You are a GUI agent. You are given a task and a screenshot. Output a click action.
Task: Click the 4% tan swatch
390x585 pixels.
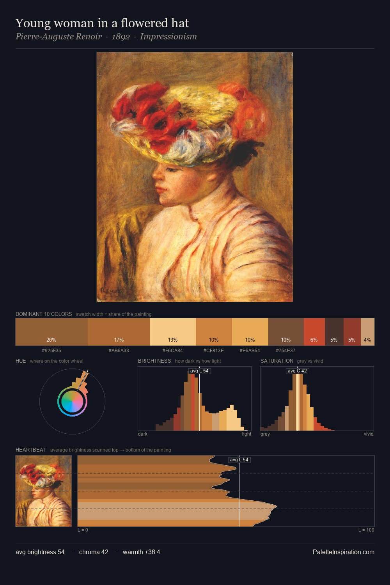click(x=367, y=332)
